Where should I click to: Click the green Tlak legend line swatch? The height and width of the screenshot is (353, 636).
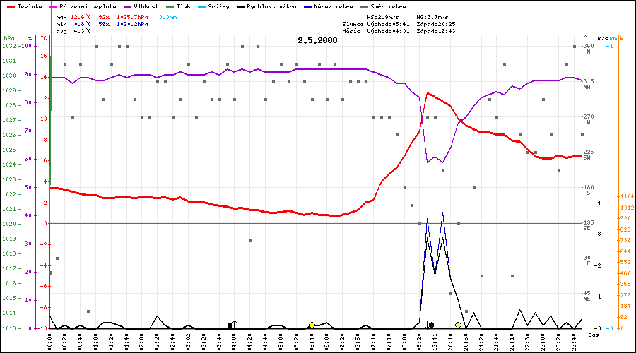click(170, 7)
